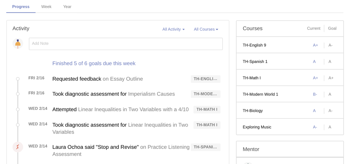Open the All Courses filter dropdown
The width and height of the screenshot is (348, 164).
206,29
